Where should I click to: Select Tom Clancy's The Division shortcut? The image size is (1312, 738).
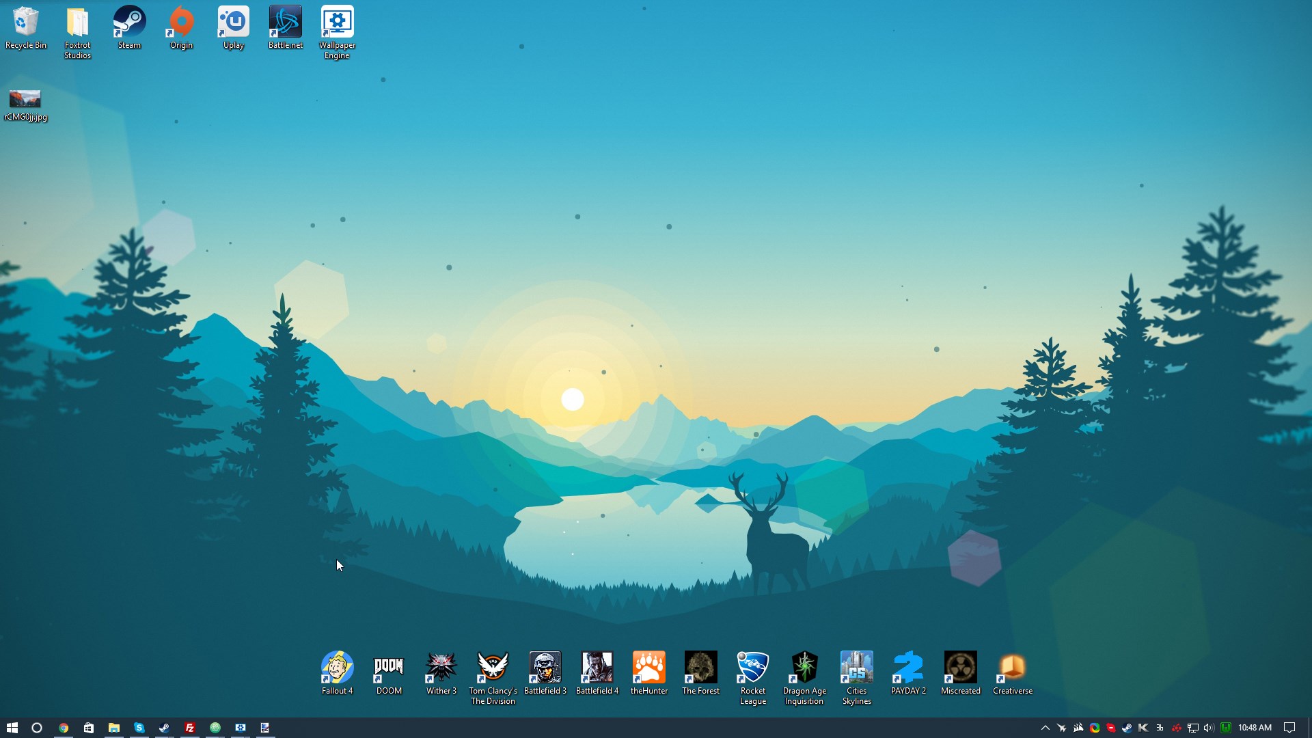click(x=493, y=678)
